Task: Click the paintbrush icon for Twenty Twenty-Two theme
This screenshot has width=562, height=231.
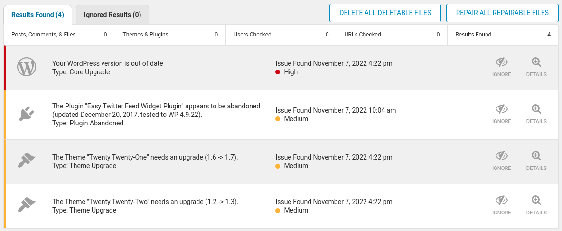Action: [x=27, y=205]
